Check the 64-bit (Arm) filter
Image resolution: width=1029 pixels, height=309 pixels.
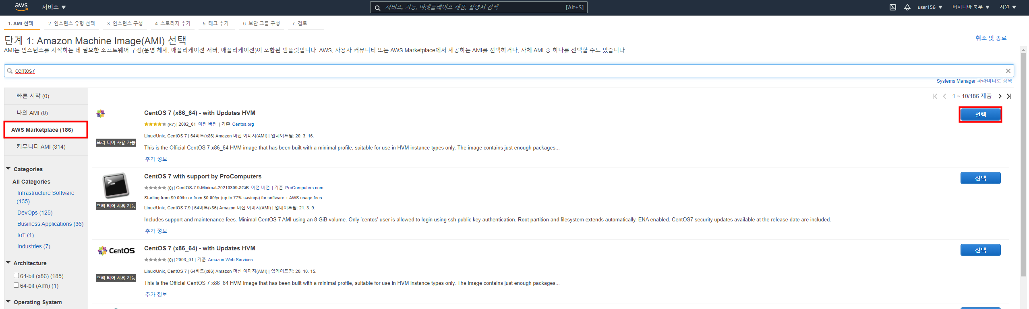click(x=17, y=285)
